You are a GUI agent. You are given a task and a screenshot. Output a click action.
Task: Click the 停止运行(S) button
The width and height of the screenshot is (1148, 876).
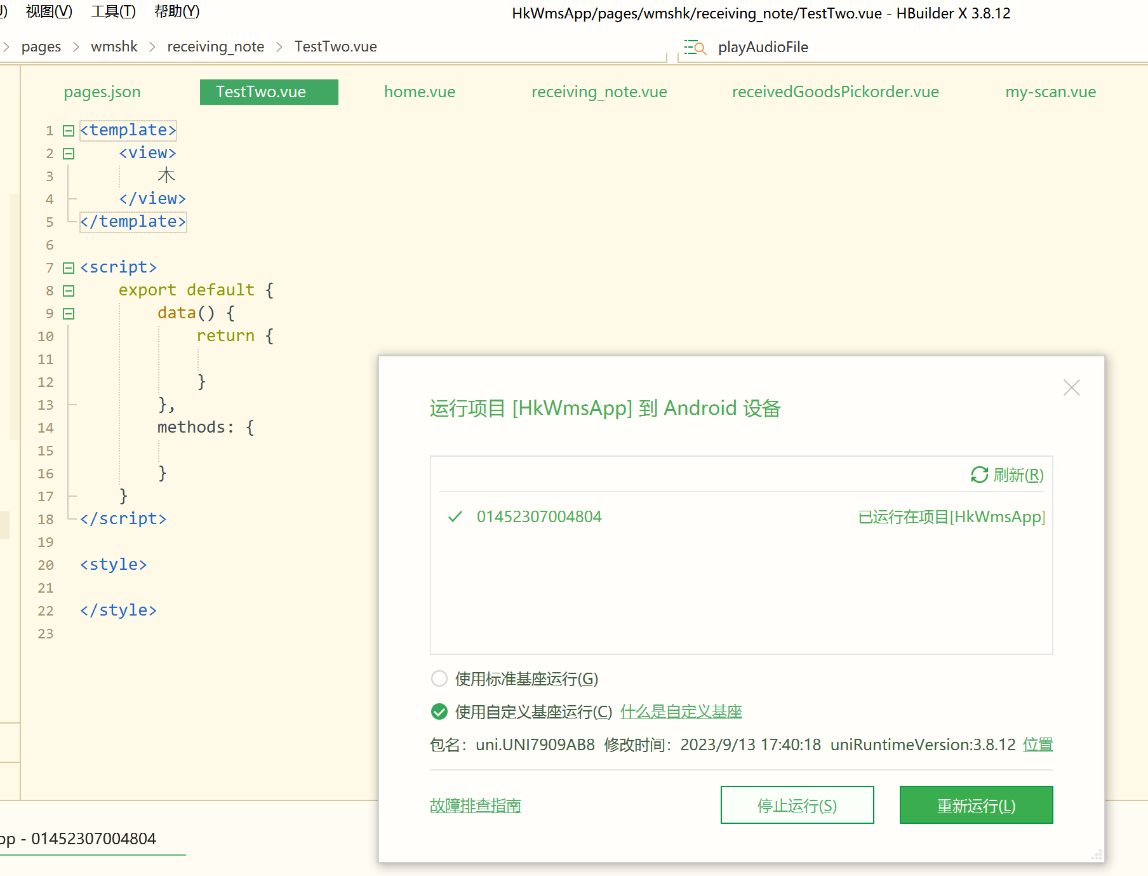[x=797, y=805]
